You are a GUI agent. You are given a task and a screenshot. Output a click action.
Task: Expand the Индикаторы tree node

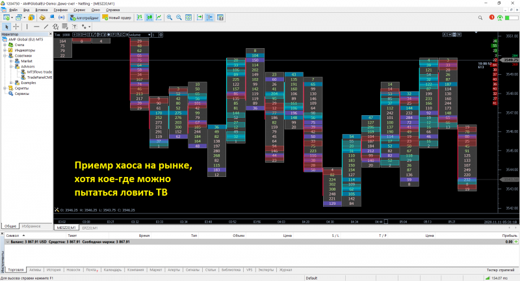coord(5,50)
